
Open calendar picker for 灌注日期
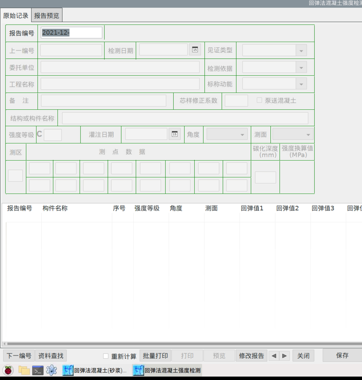[x=175, y=134]
